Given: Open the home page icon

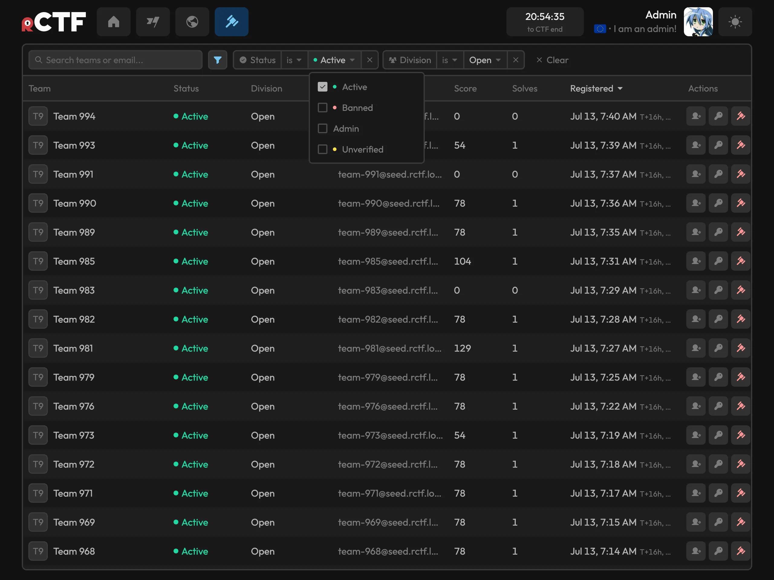Looking at the screenshot, I should (x=113, y=22).
